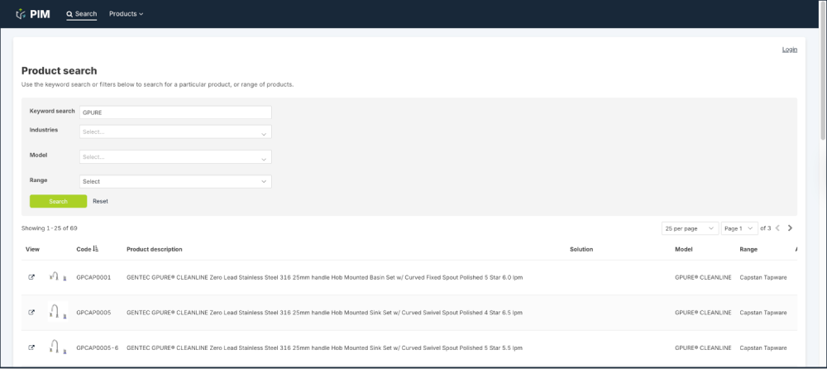
Task: Click the search magnifier icon in navbar
Action: pos(69,14)
